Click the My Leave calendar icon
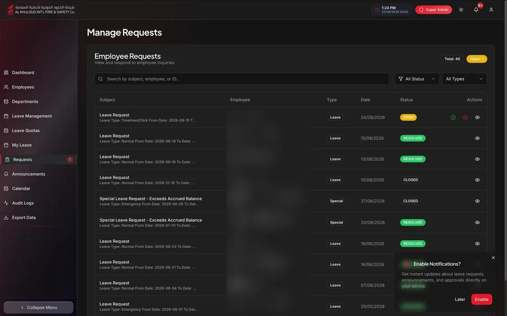 (6, 145)
